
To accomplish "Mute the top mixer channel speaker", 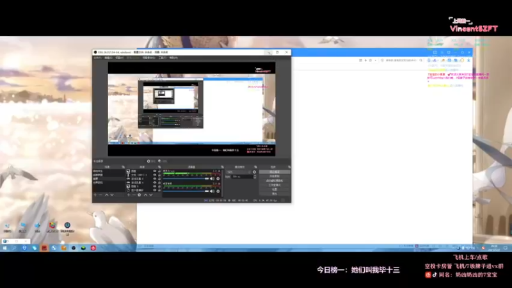I will pos(212,179).
